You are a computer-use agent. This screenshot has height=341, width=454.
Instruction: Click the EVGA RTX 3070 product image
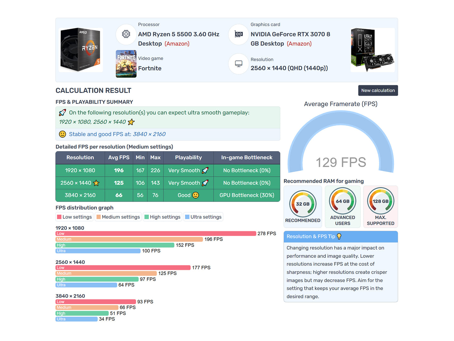372,50
